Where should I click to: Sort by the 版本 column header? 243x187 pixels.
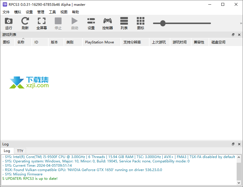pos(56,42)
